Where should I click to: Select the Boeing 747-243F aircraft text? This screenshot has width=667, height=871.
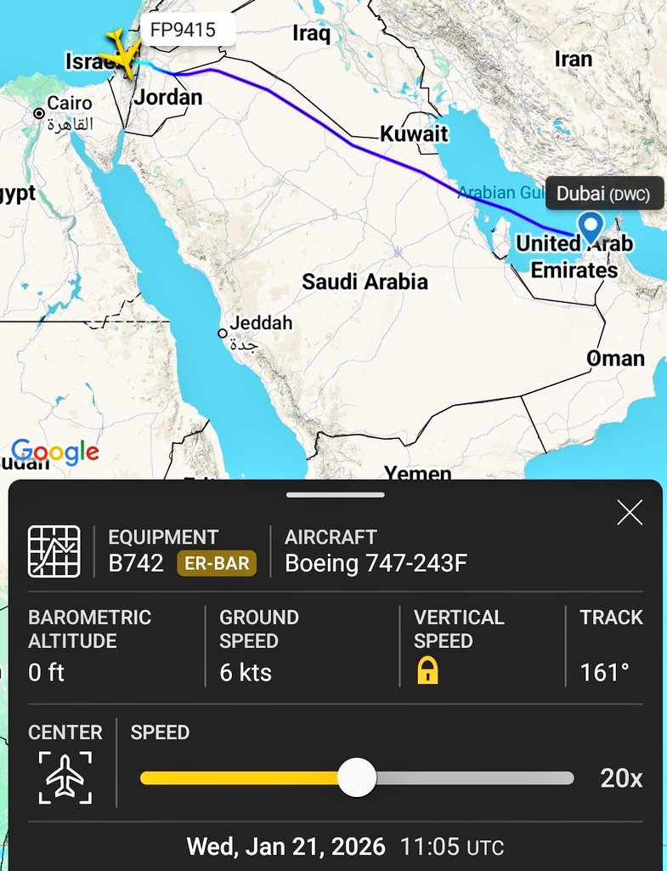click(376, 563)
